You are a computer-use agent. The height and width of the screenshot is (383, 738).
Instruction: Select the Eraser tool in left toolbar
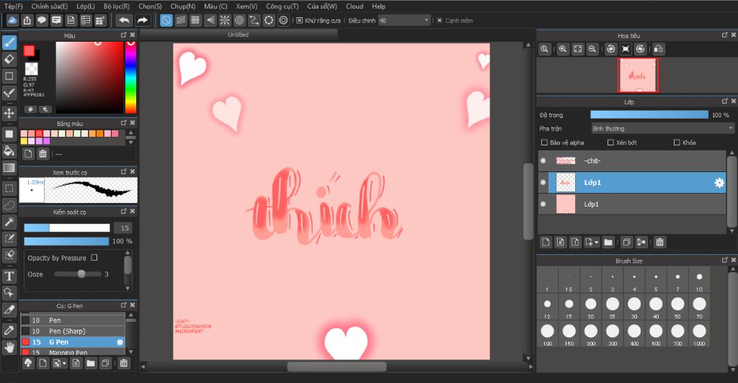pos(9,58)
